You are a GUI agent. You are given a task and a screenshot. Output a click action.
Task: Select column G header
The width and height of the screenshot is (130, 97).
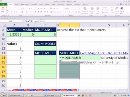pos(109,25)
